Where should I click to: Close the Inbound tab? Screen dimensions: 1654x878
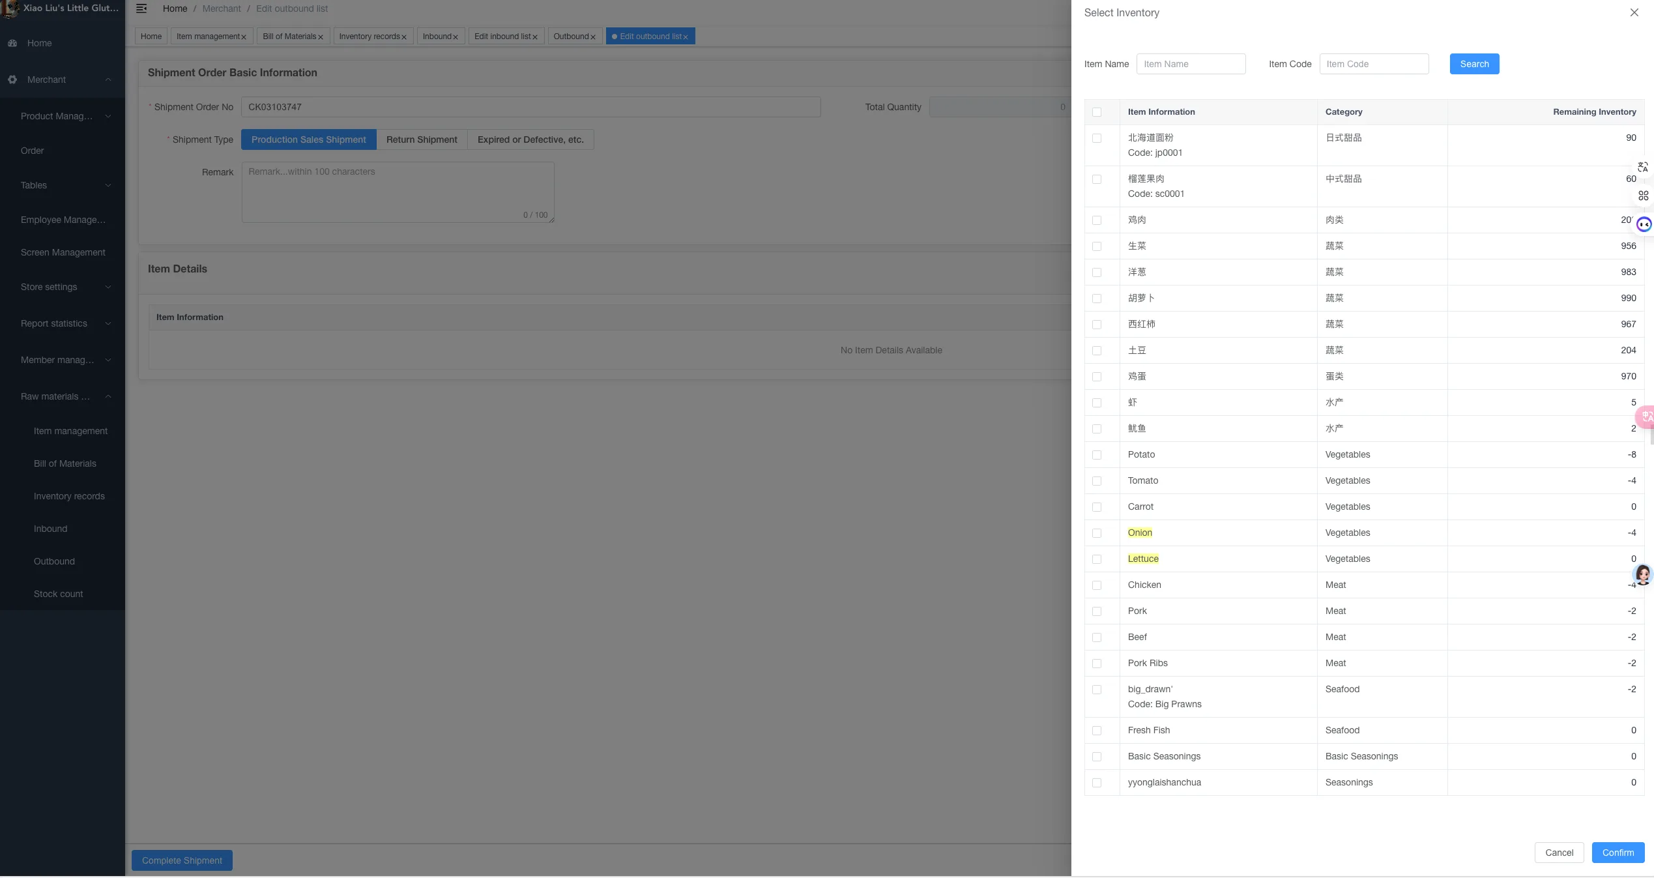point(456,37)
